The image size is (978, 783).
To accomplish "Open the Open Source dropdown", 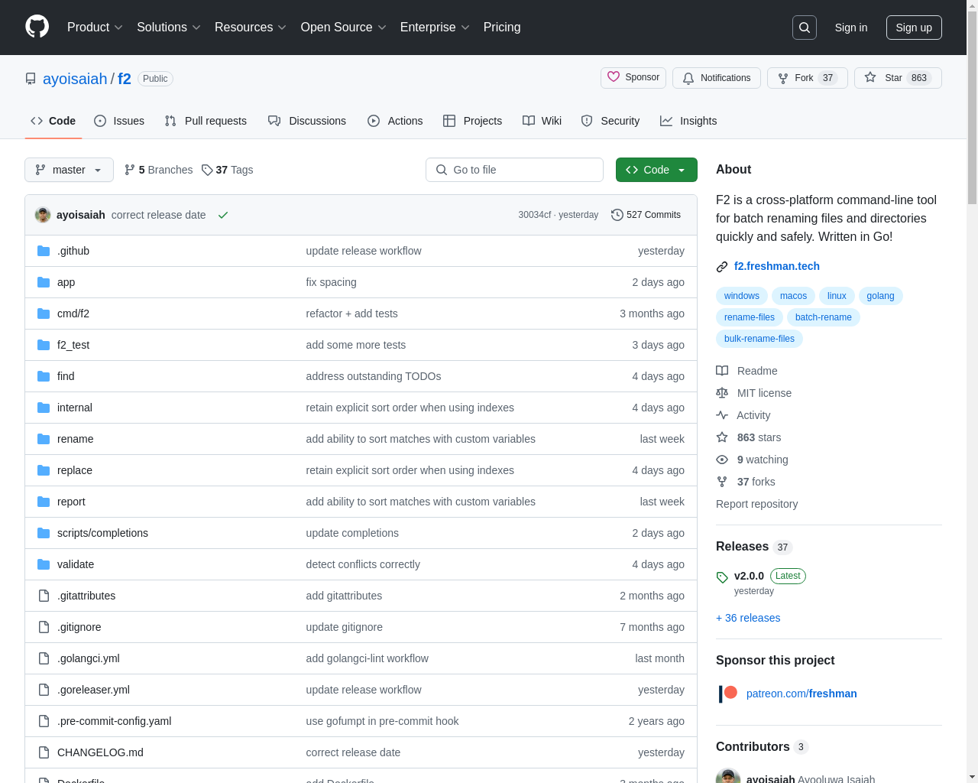I will pos(344,28).
